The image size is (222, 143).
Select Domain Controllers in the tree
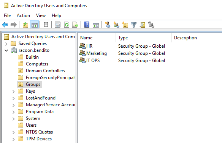46,71
